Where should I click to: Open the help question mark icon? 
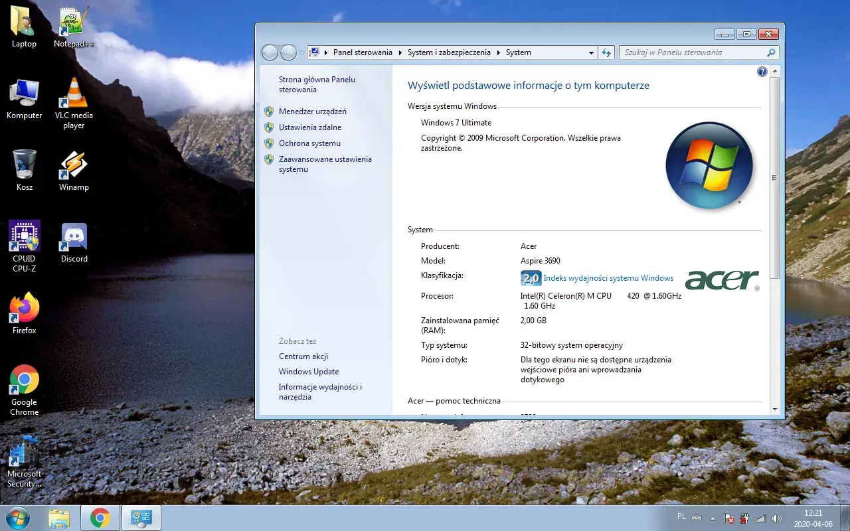click(762, 72)
